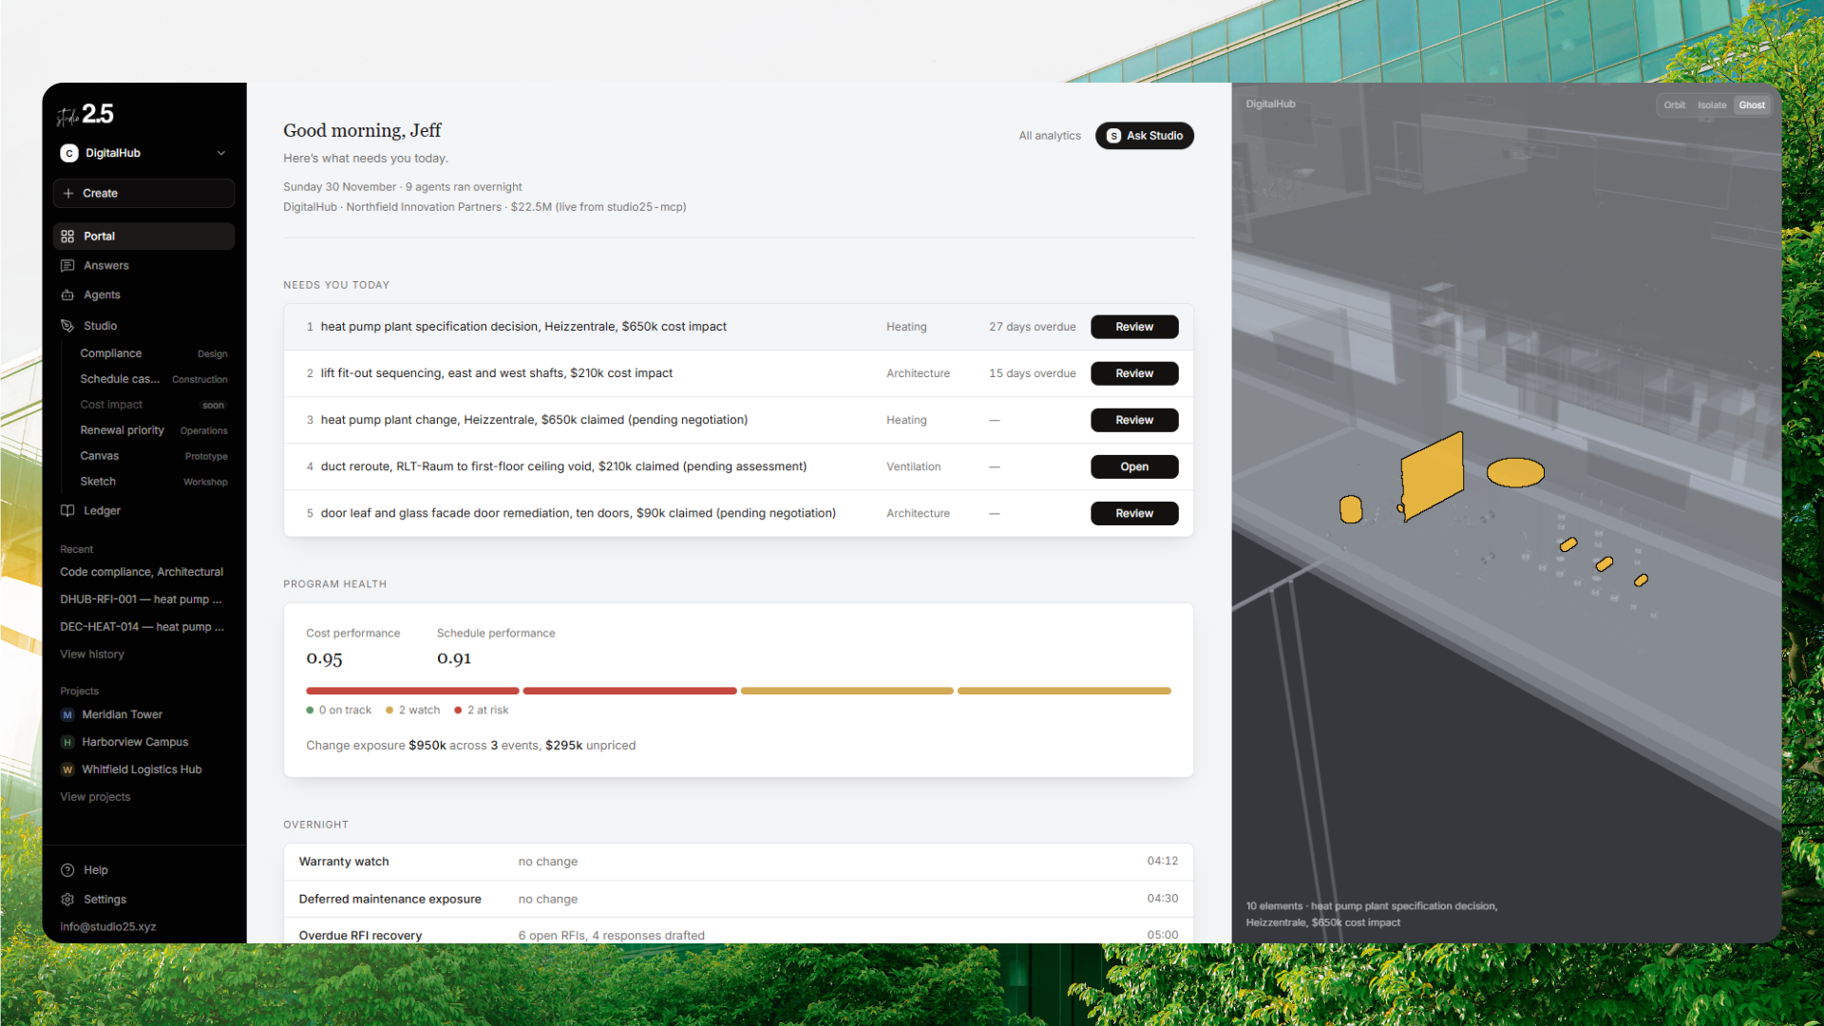The image size is (1824, 1026).
Task: Click the S icon in Ask Studio button
Action: click(x=1113, y=136)
